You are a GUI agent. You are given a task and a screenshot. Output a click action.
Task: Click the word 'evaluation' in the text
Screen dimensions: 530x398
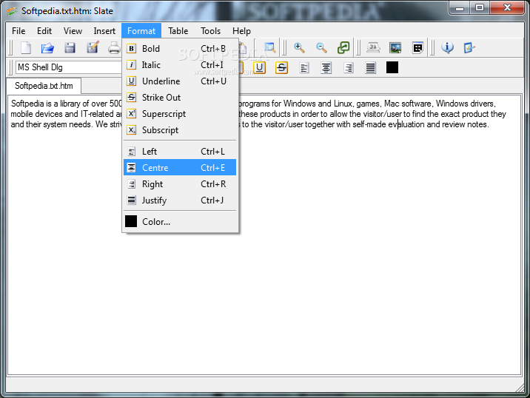point(406,124)
